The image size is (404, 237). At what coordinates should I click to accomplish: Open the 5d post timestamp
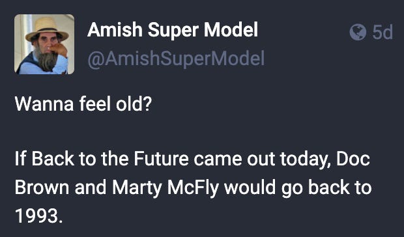(382, 32)
